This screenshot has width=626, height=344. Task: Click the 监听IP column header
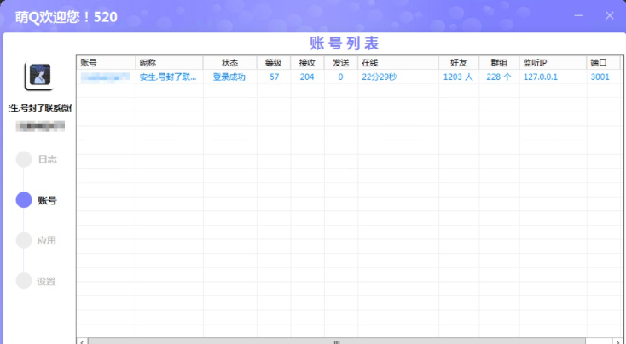click(552, 63)
